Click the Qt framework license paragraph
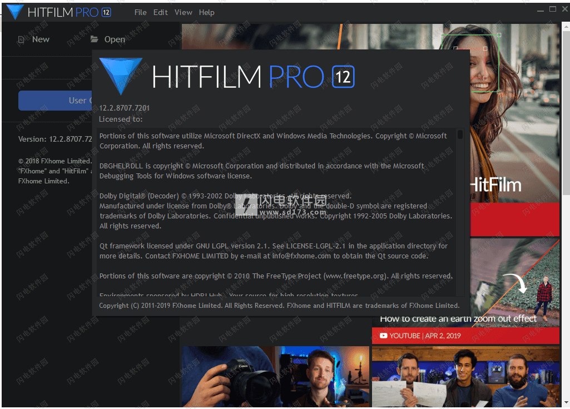This screenshot has height=409, width=570. tap(274, 251)
